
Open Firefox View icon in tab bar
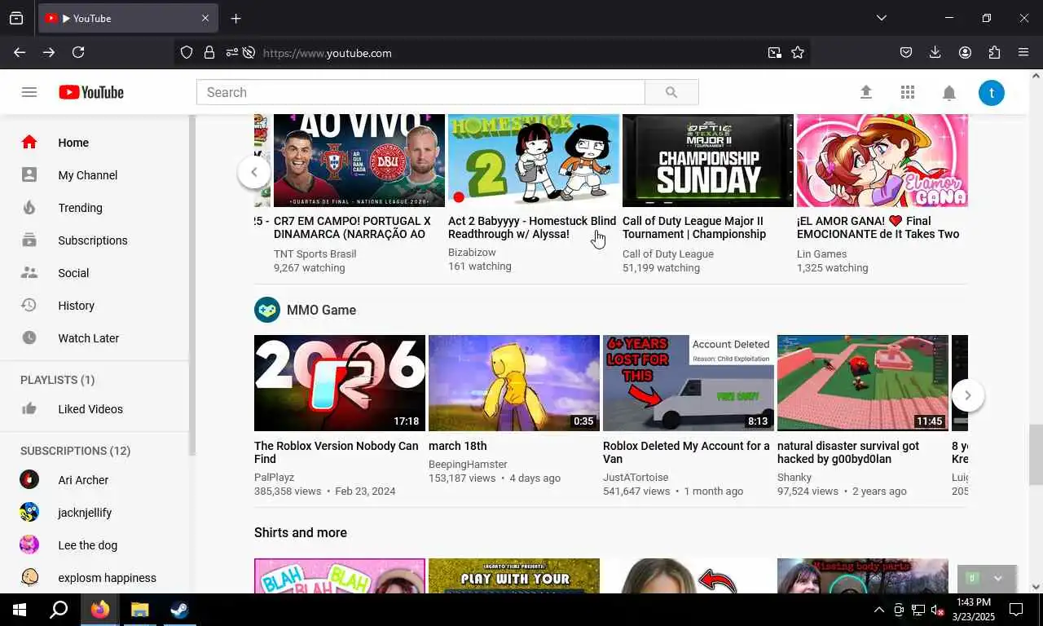pos(16,18)
